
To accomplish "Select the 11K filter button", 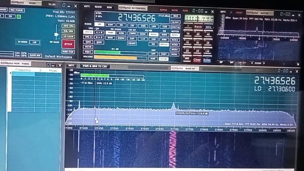I will click(143, 39).
